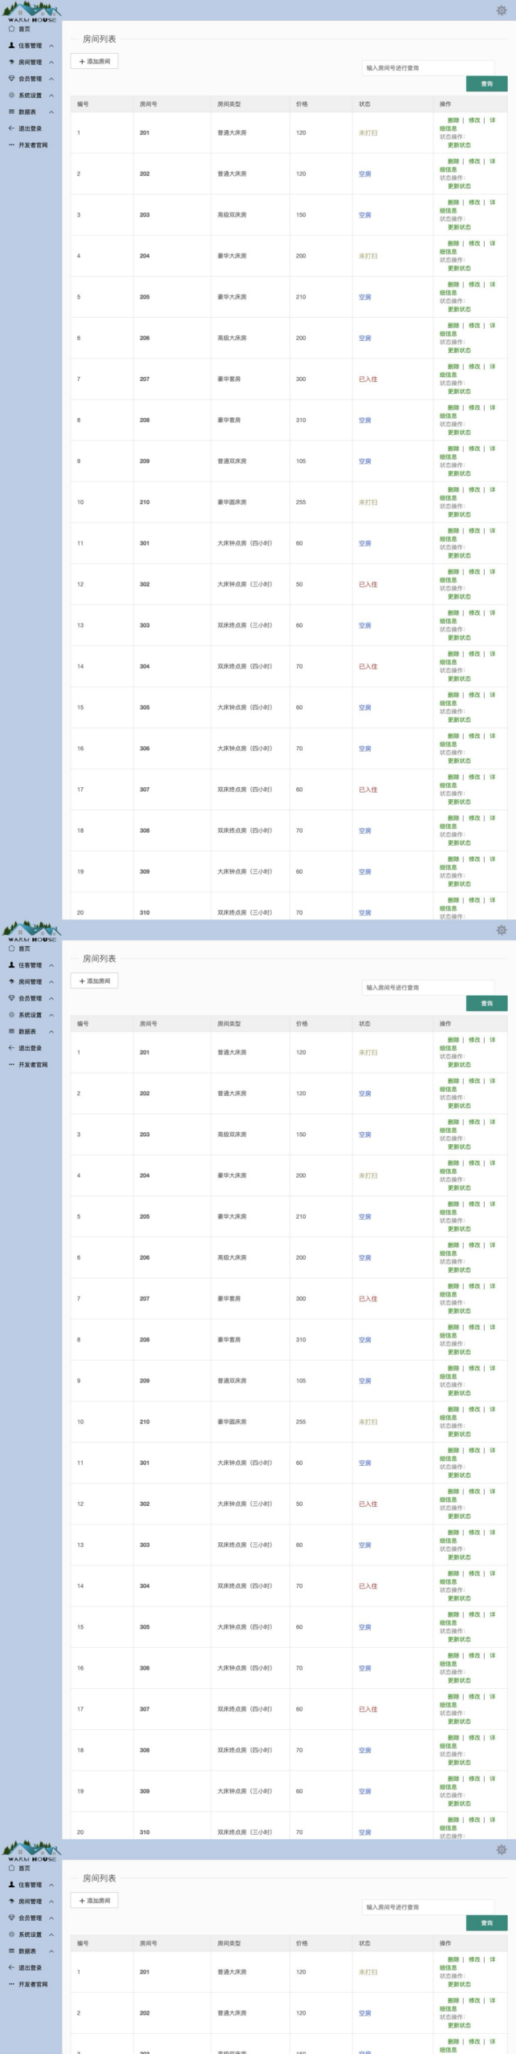Viewport: 516px width, 2054px height.
Task: Click the icon beside 房间管理 in the topmost sidebar
Action: 11,62
